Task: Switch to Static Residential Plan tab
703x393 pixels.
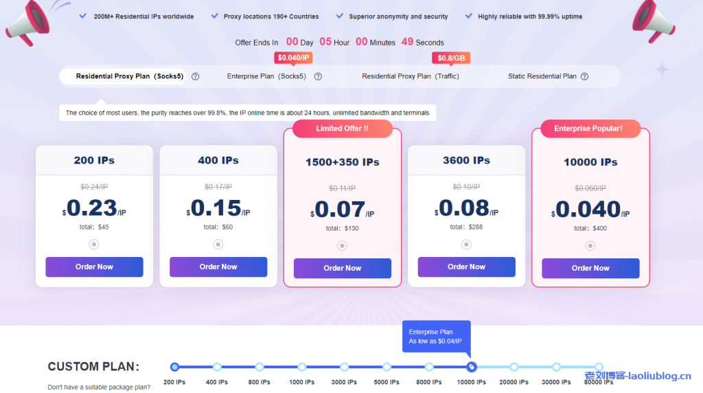Action: coord(542,76)
